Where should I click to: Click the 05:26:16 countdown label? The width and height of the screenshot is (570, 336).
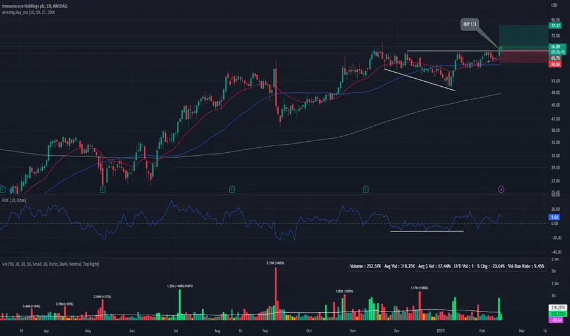click(x=557, y=52)
